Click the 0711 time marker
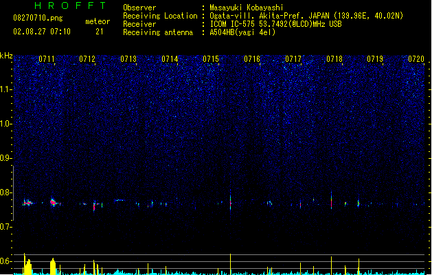 [47, 59]
